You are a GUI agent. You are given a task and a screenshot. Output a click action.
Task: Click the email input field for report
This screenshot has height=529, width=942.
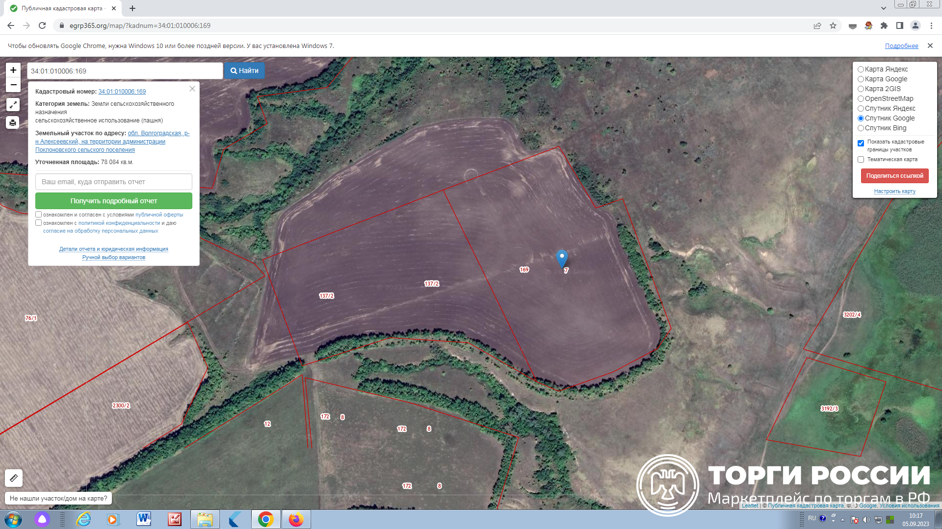pyautogui.click(x=114, y=182)
